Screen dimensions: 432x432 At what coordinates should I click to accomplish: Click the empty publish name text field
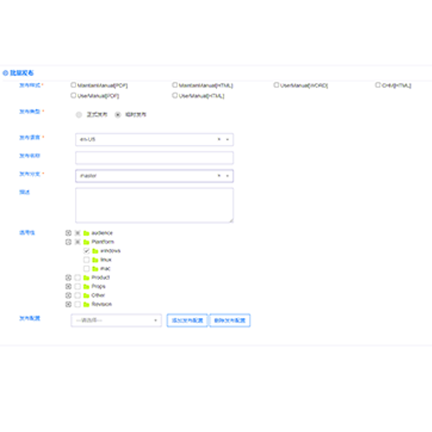(155, 158)
